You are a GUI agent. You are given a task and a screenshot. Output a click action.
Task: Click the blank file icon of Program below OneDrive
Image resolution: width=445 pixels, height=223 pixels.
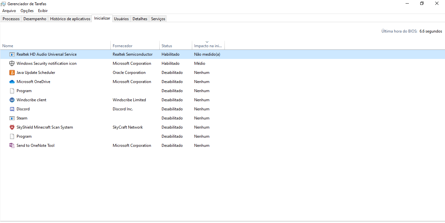[12, 91]
